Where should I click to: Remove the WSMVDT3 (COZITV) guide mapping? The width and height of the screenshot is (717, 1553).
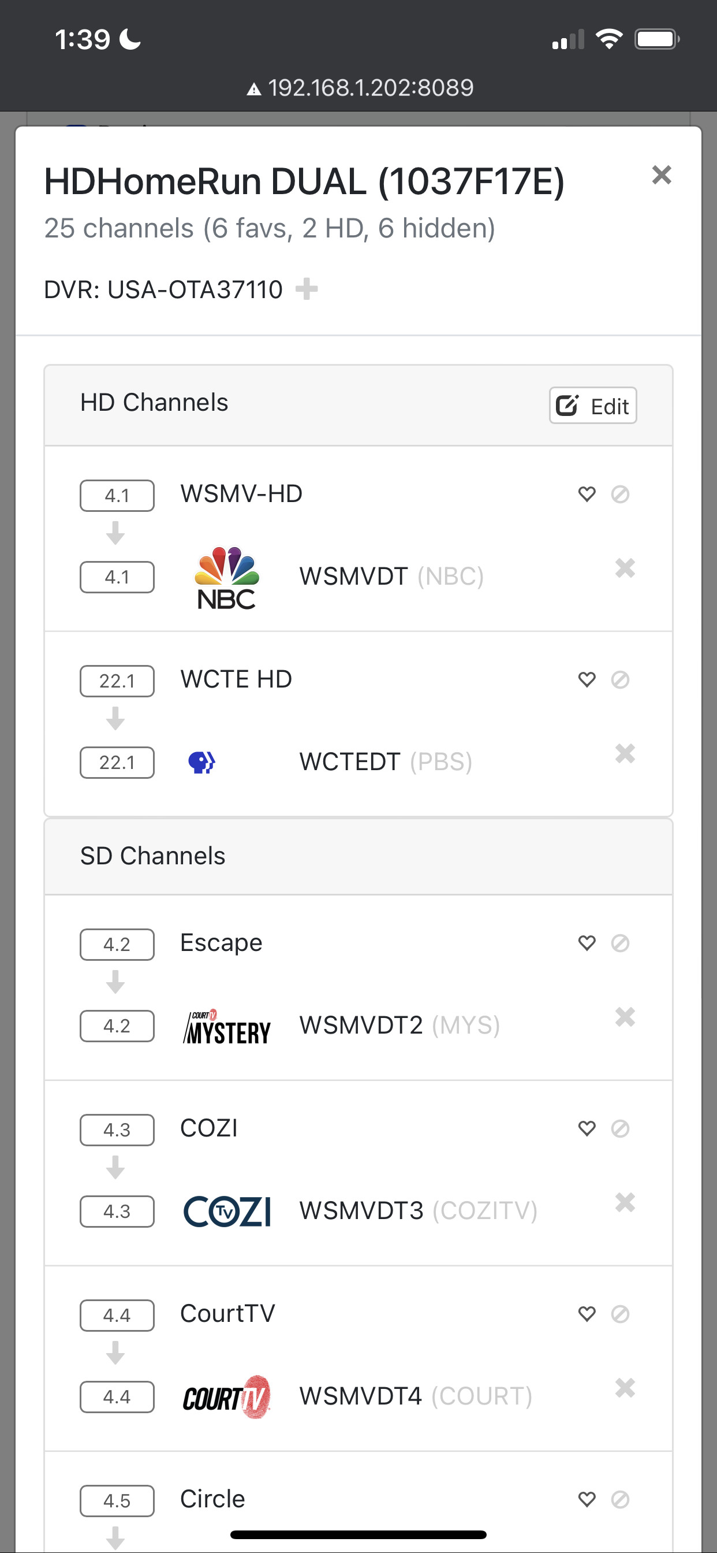[x=625, y=1203]
